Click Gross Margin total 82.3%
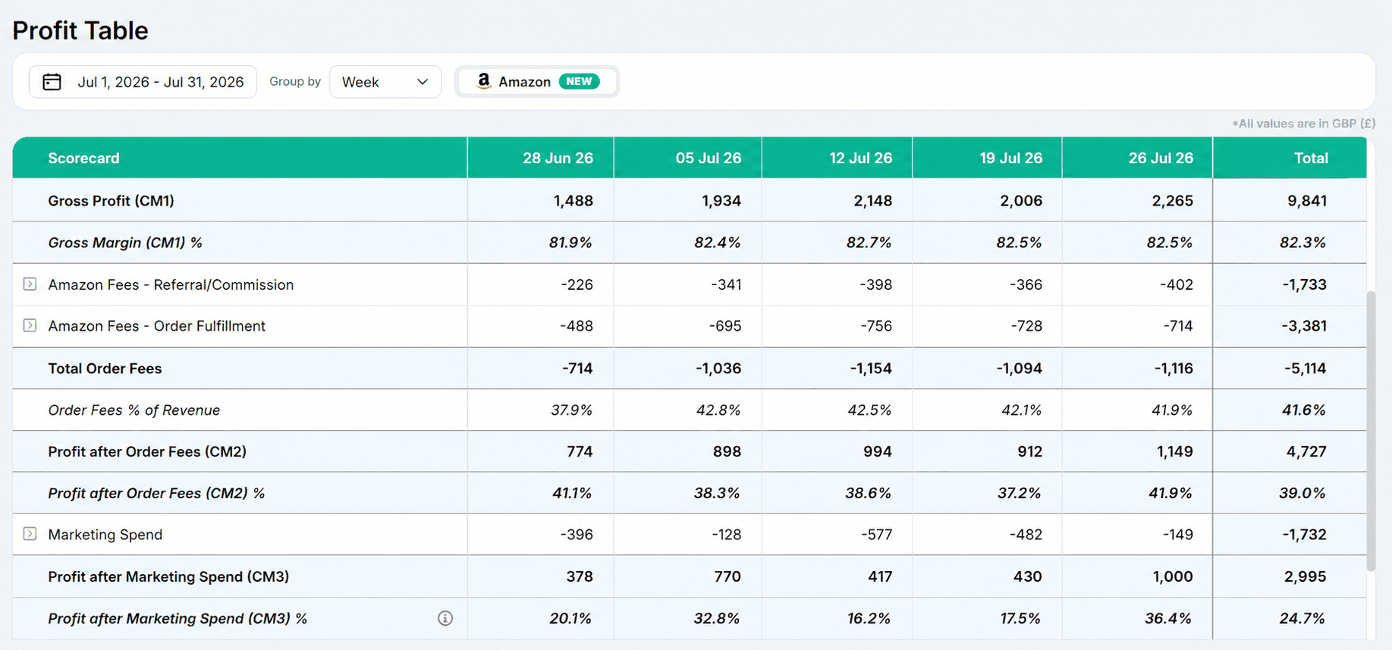The height and width of the screenshot is (650, 1392). coord(1303,243)
